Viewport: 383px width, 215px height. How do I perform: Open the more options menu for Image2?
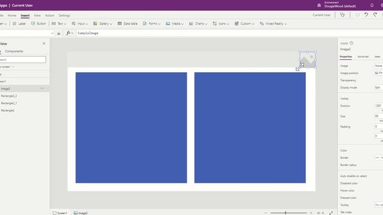(42, 88)
